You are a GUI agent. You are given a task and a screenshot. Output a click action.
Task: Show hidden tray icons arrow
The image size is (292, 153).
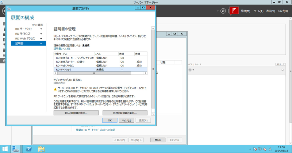[250, 149]
